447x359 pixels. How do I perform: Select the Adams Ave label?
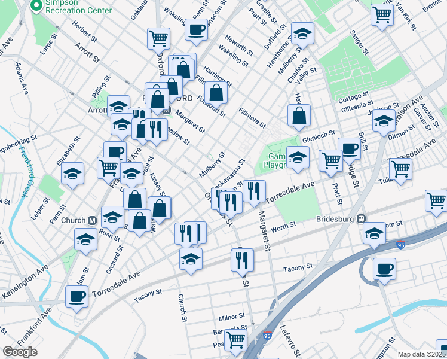coord(22,78)
